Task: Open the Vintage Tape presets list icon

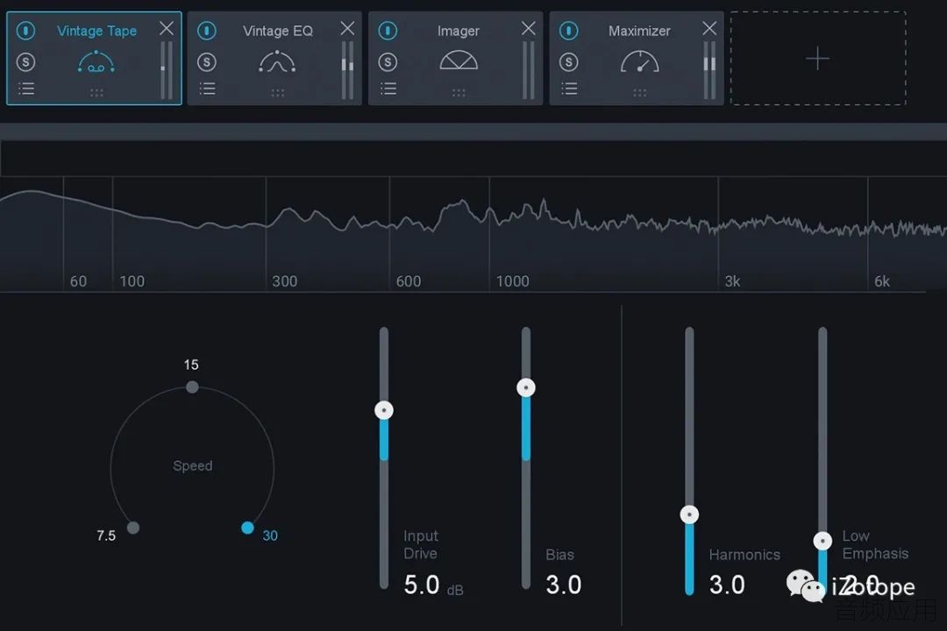Action: [26, 89]
